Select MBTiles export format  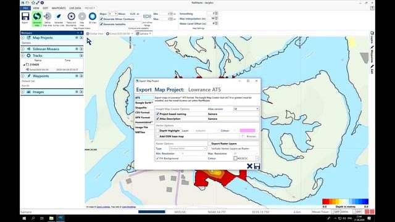pyautogui.click(x=144, y=132)
